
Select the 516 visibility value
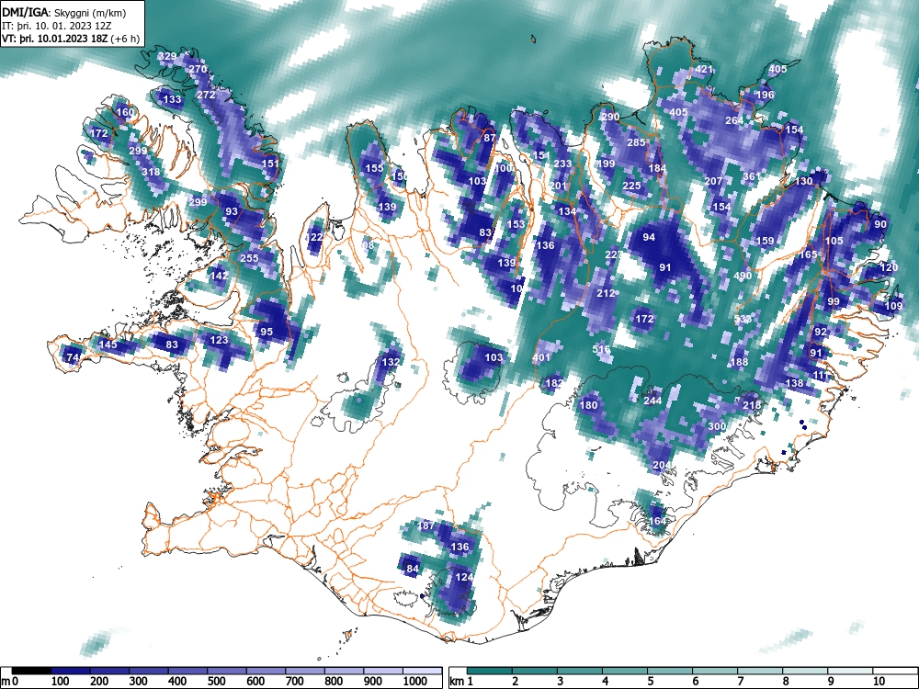(x=601, y=348)
